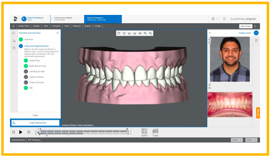Open the more options dots beside settings gear

(217, 19)
